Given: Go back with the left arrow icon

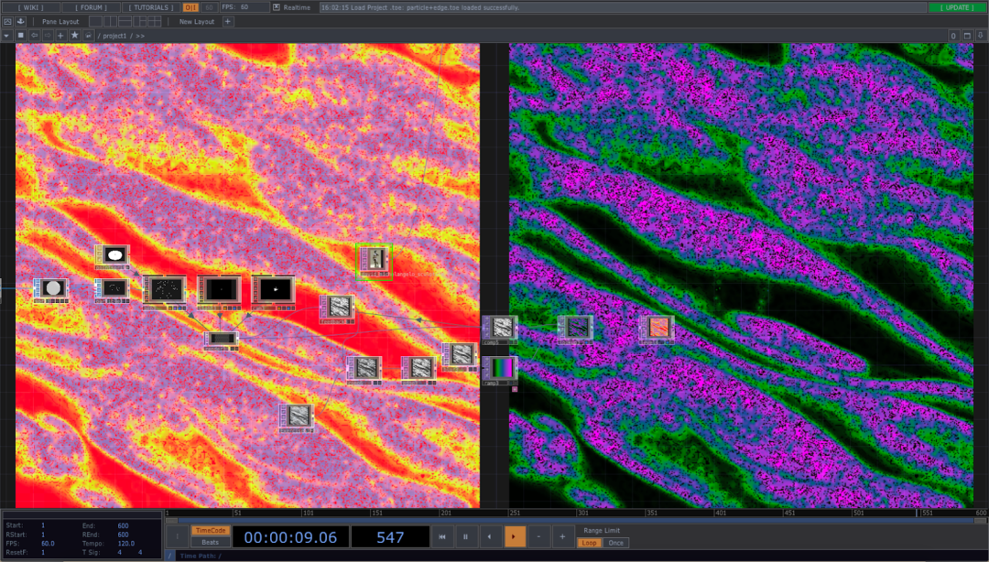Looking at the screenshot, I should pyautogui.click(x=34, y=36).
